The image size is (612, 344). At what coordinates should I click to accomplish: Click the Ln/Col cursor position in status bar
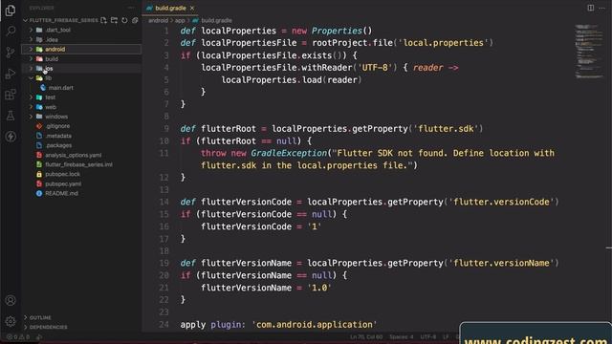(366, 337)
